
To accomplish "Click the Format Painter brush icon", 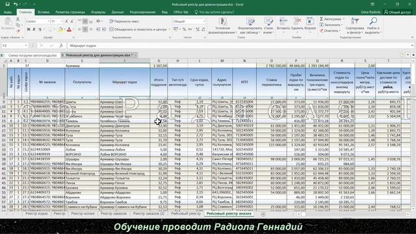I will coord(18,31).
